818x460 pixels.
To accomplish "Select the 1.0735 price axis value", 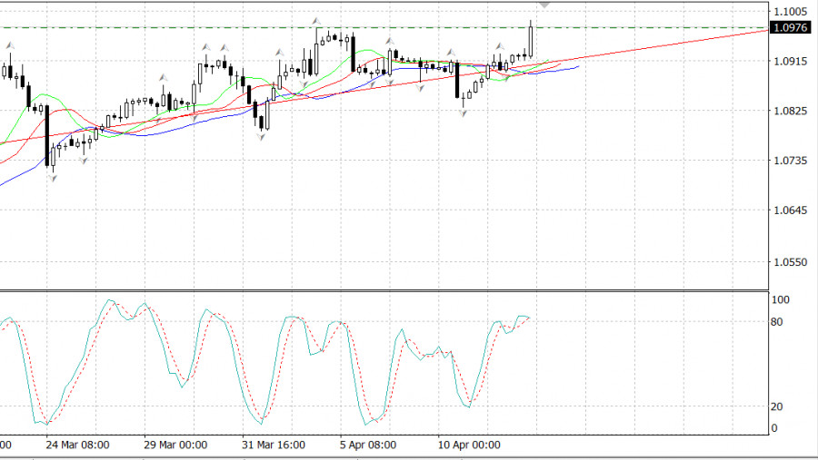I will point(791,161).
